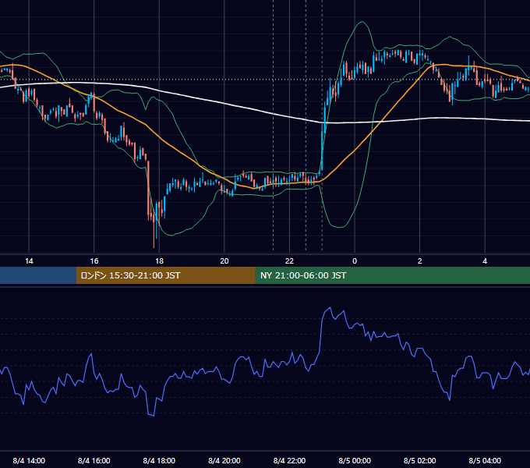Click the 8/4 22:00 label on indicator axis
Viewport: 530px width, 468px height.
pos(289,461)
